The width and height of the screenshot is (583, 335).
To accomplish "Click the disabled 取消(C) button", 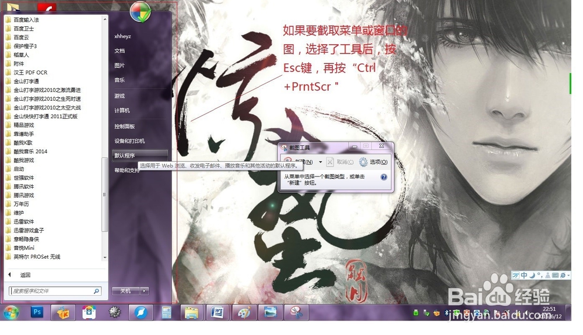I will (x=340, y=162).
